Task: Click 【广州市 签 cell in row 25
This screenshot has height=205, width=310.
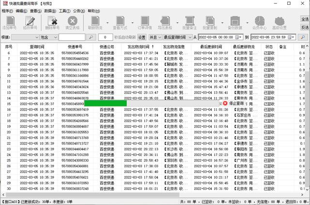Action: [245, 160]
